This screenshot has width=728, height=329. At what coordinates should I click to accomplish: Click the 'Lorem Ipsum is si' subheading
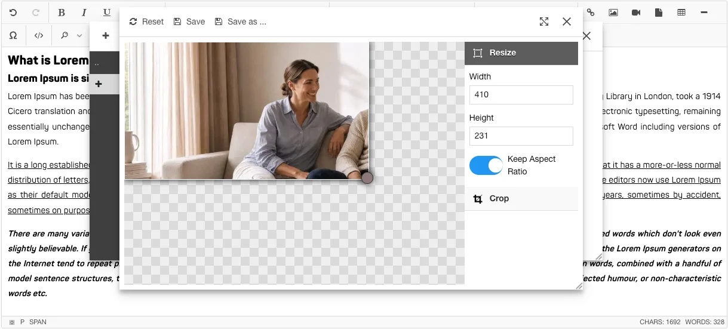pyautogui.click(x=48, y=78)
